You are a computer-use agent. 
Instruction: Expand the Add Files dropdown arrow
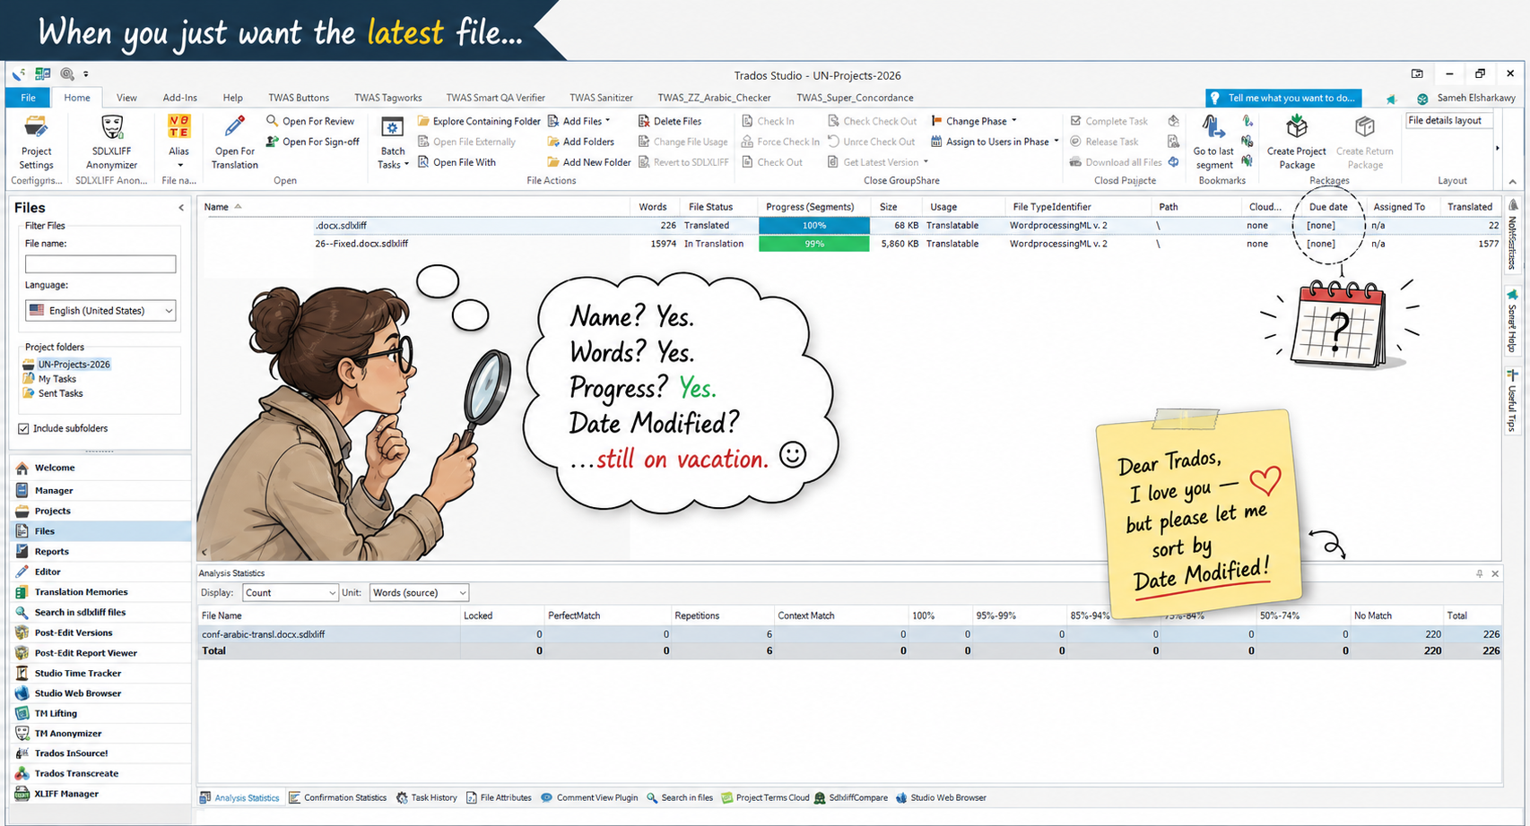[608, 121]
